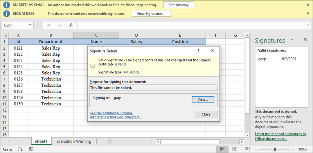The height and width of the screenshot is (153, 313).
Task: Click the Cancel (X) formula bar icon
Action: coord(49,25)
